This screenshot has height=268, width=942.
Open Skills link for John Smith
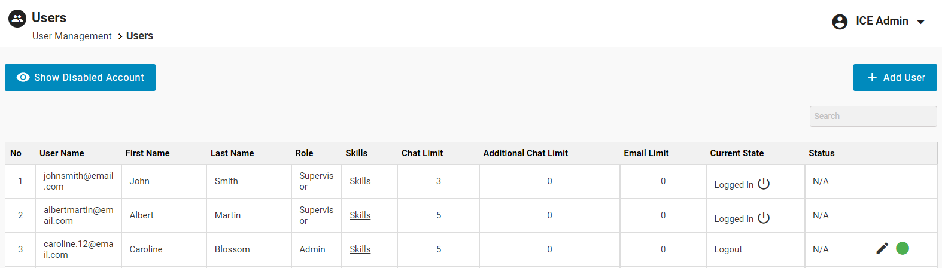[360, 181]
